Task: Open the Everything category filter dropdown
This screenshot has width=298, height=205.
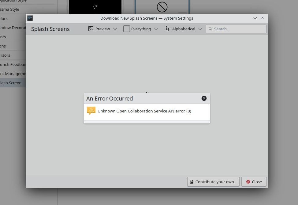Action: pyautogui.click(x=141, y=29)
